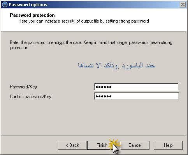Click the word 'protection' below instruction line

(x=19, y=48)
